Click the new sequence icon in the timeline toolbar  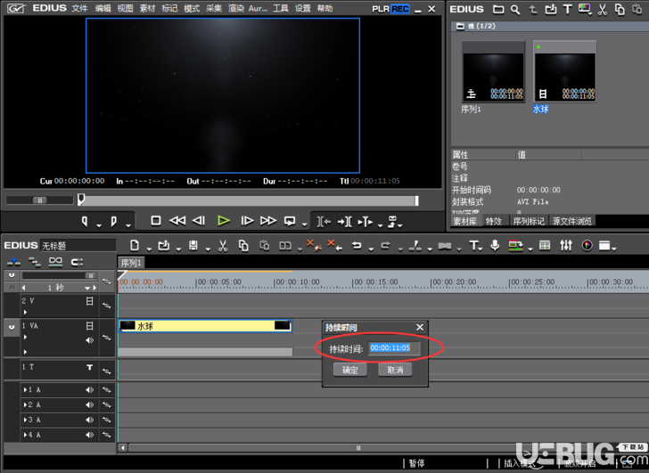pos(134,246)
